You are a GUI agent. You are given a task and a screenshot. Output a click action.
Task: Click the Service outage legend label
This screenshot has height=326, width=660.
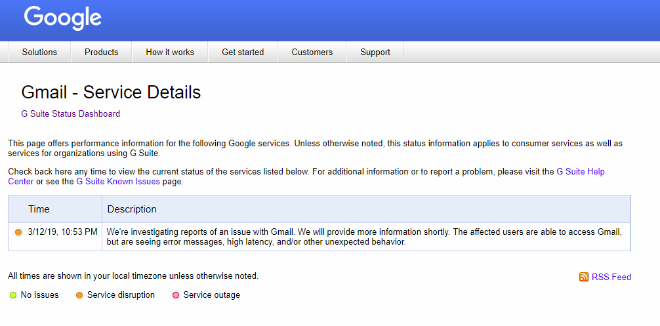pyautogui.click(x=211, y=295)
